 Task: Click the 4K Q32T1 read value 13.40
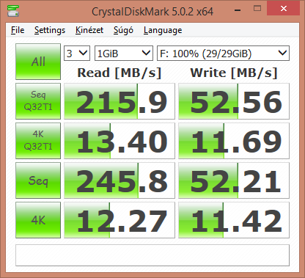click(120, 141)
